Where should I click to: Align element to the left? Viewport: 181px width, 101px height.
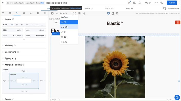17,25
